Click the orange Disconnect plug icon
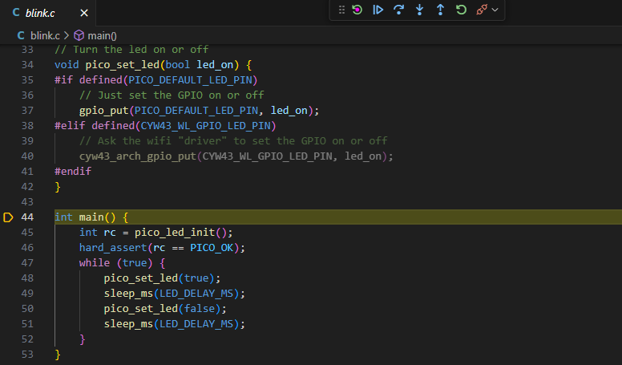 482,10
